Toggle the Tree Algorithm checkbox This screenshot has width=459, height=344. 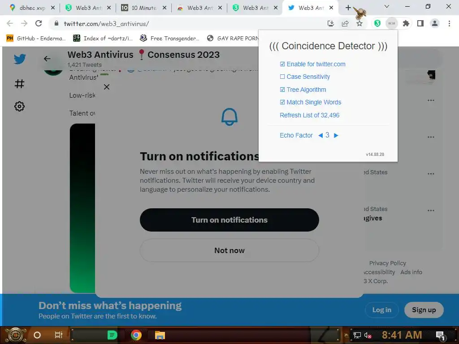(282, 90)
